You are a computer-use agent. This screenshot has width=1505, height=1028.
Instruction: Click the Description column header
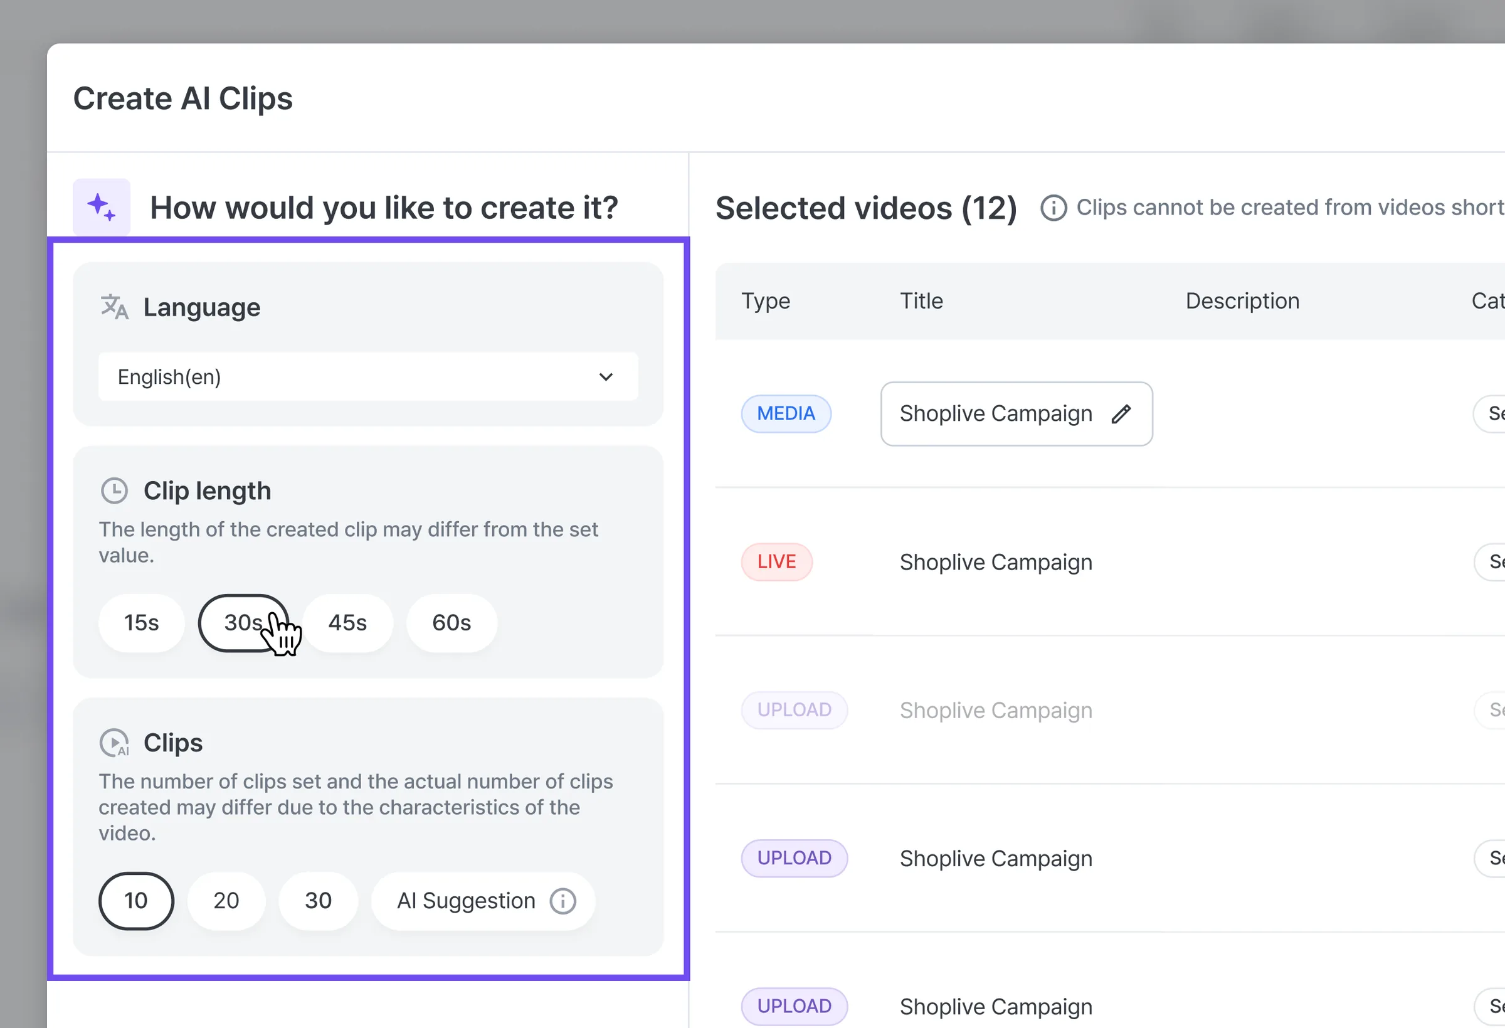coord(1243,301)
